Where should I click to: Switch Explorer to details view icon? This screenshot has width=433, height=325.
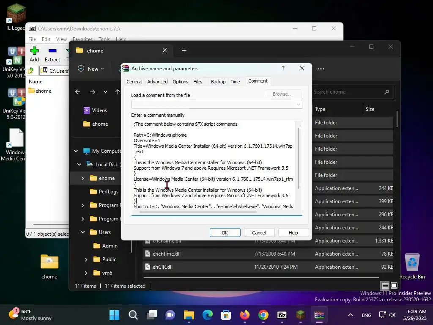[385, 286]
